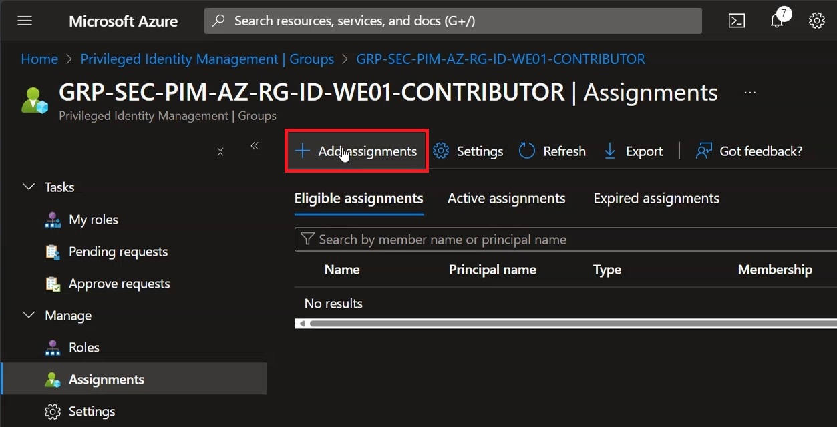837x427 pixels.
Task: Focus the member name search field
Action: 566,240
